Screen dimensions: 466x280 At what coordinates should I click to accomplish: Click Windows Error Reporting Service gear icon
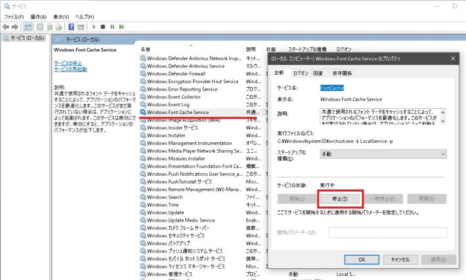[x=143, y=89]
